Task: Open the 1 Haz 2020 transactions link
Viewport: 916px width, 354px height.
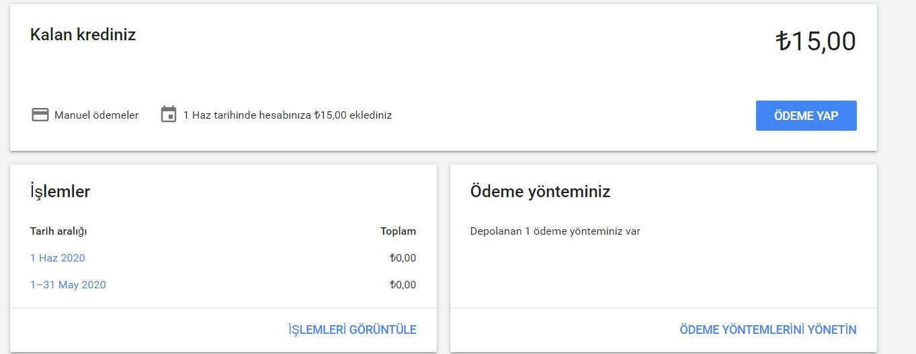Action: (x=58, y=258)
